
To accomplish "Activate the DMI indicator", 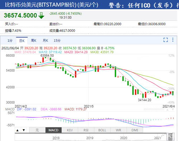I will 135,130.
